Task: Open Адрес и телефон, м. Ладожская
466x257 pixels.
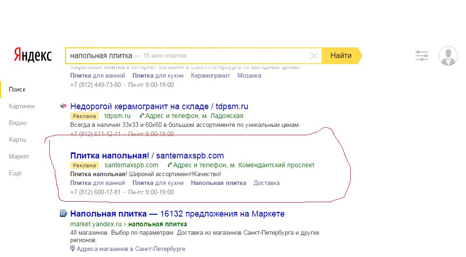Action: coord(194,116)
